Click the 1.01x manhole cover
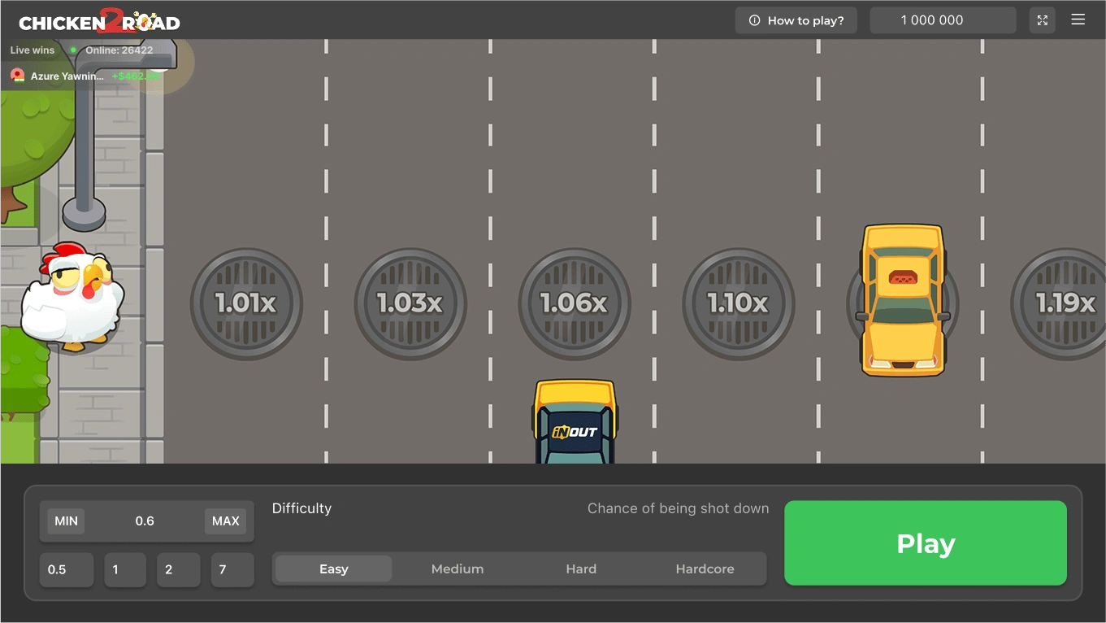 coord(246,303)
